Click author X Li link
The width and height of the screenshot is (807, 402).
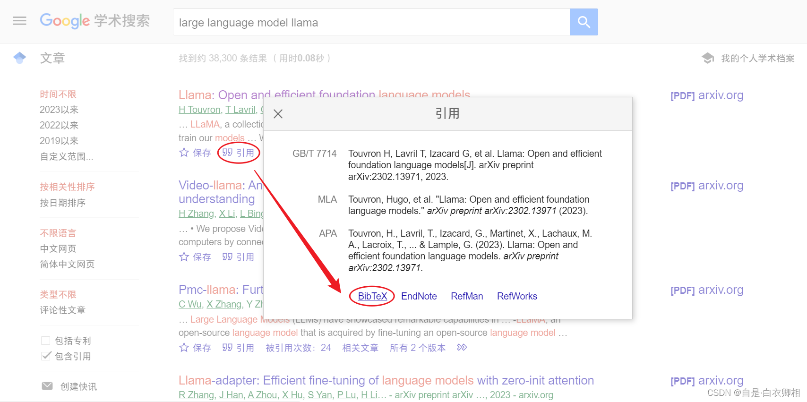[227, 214]
